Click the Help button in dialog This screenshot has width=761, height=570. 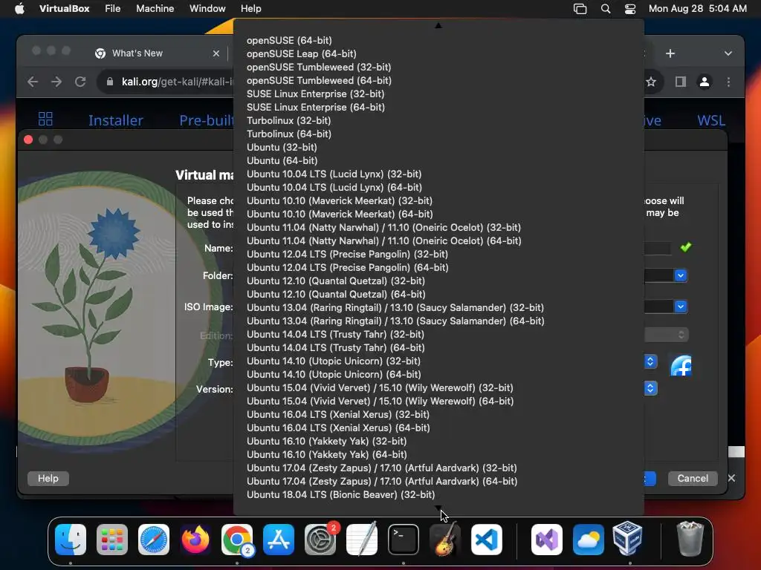(48, 479)
